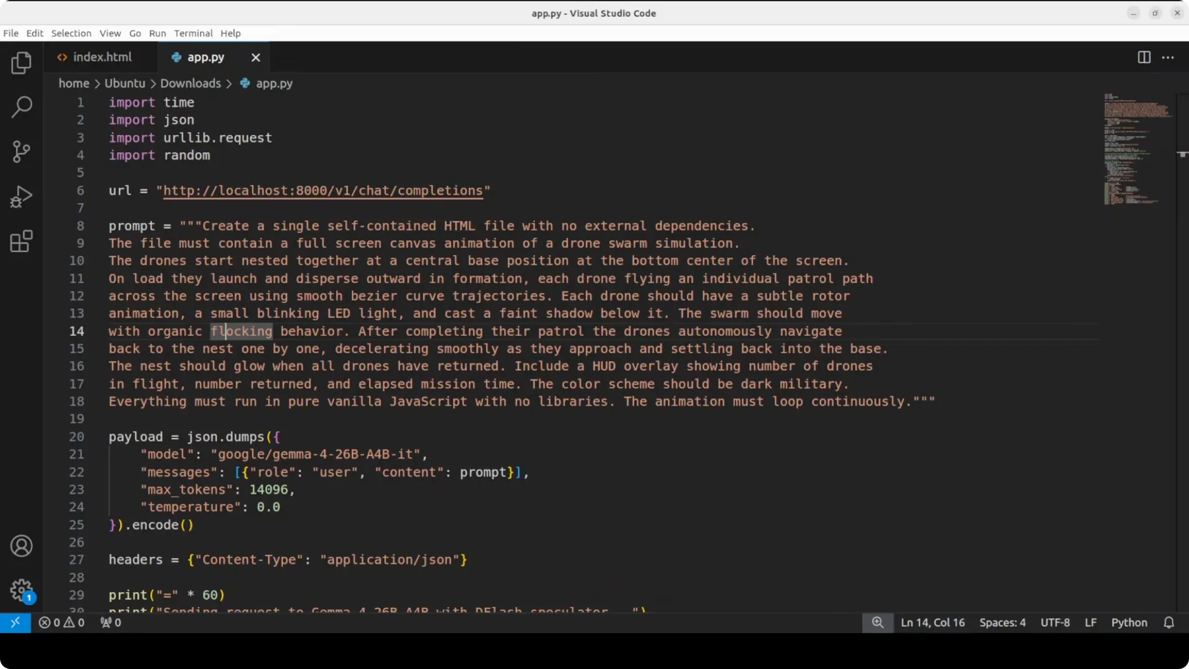1189x669 pixels.
Task: Click the vertical scrollbar slider marker
Action: [x=1183, y=154]
